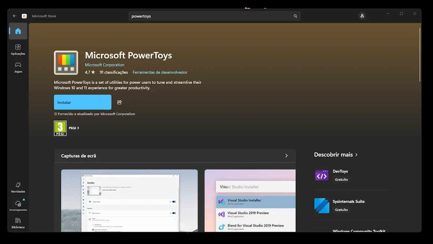Select DevToys in Descobrir mais list
Viewport: 433px width, 244px height.
[x=340, y=175]
